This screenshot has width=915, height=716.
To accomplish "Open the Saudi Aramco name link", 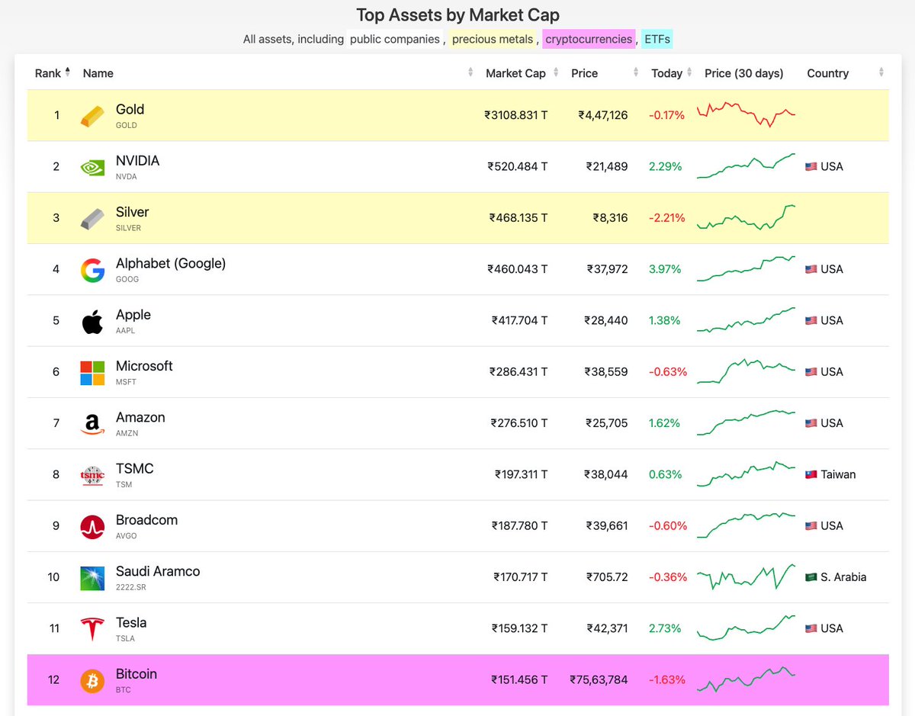I will pos(158,571).
